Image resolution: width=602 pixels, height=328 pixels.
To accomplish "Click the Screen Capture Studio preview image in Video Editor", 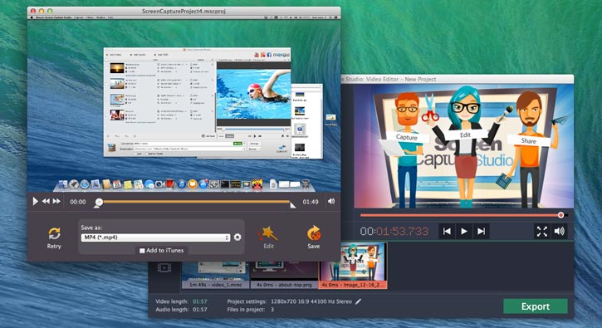I will click(464, 146).
